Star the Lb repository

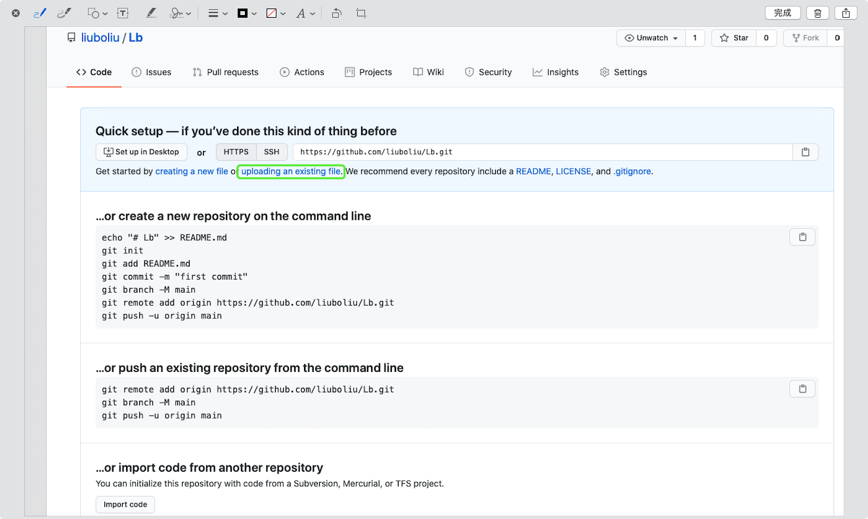click(733, 37)
